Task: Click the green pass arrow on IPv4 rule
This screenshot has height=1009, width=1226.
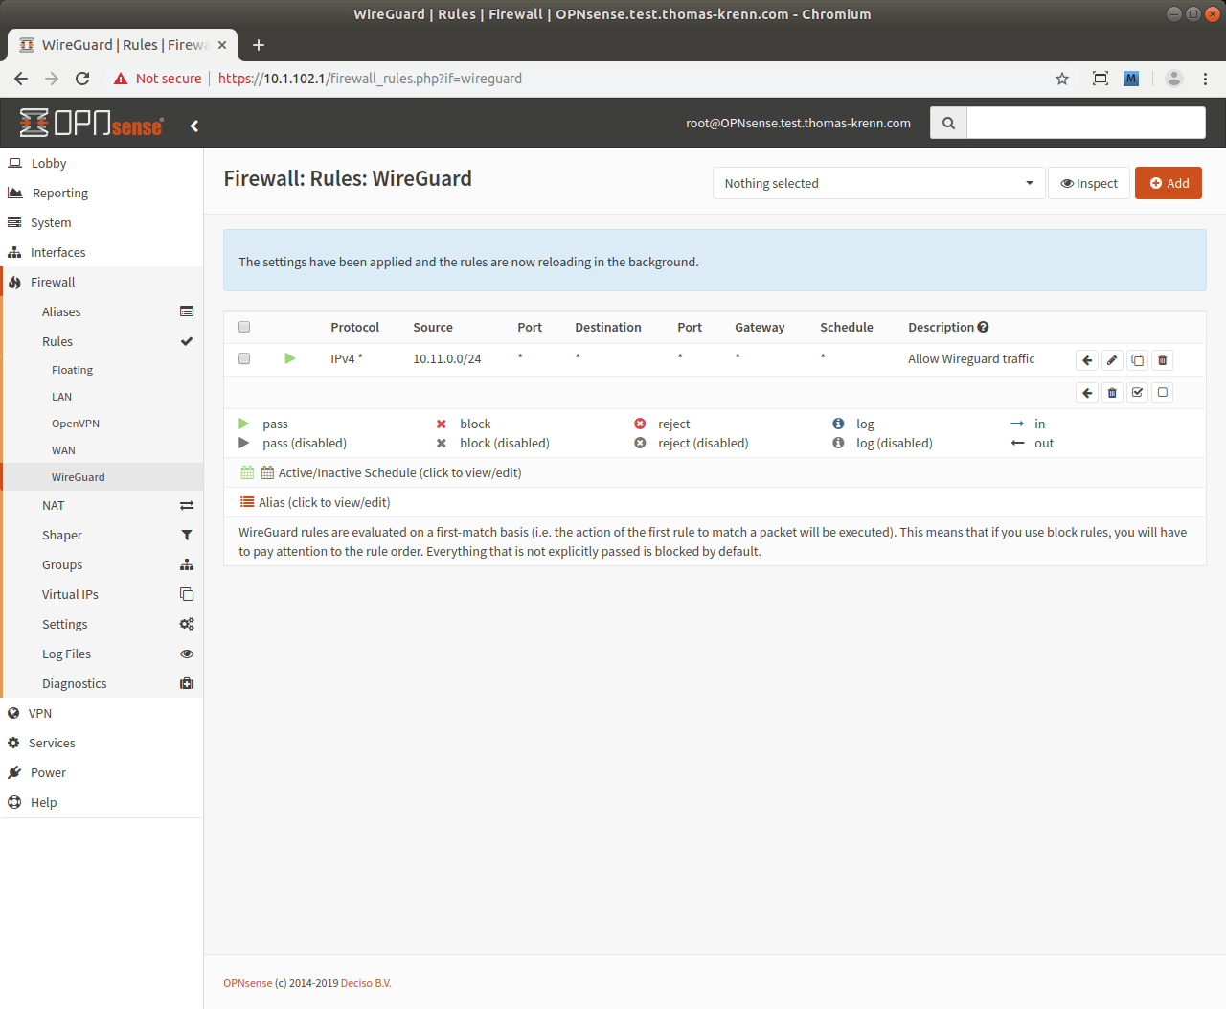Action: [290, 358]
